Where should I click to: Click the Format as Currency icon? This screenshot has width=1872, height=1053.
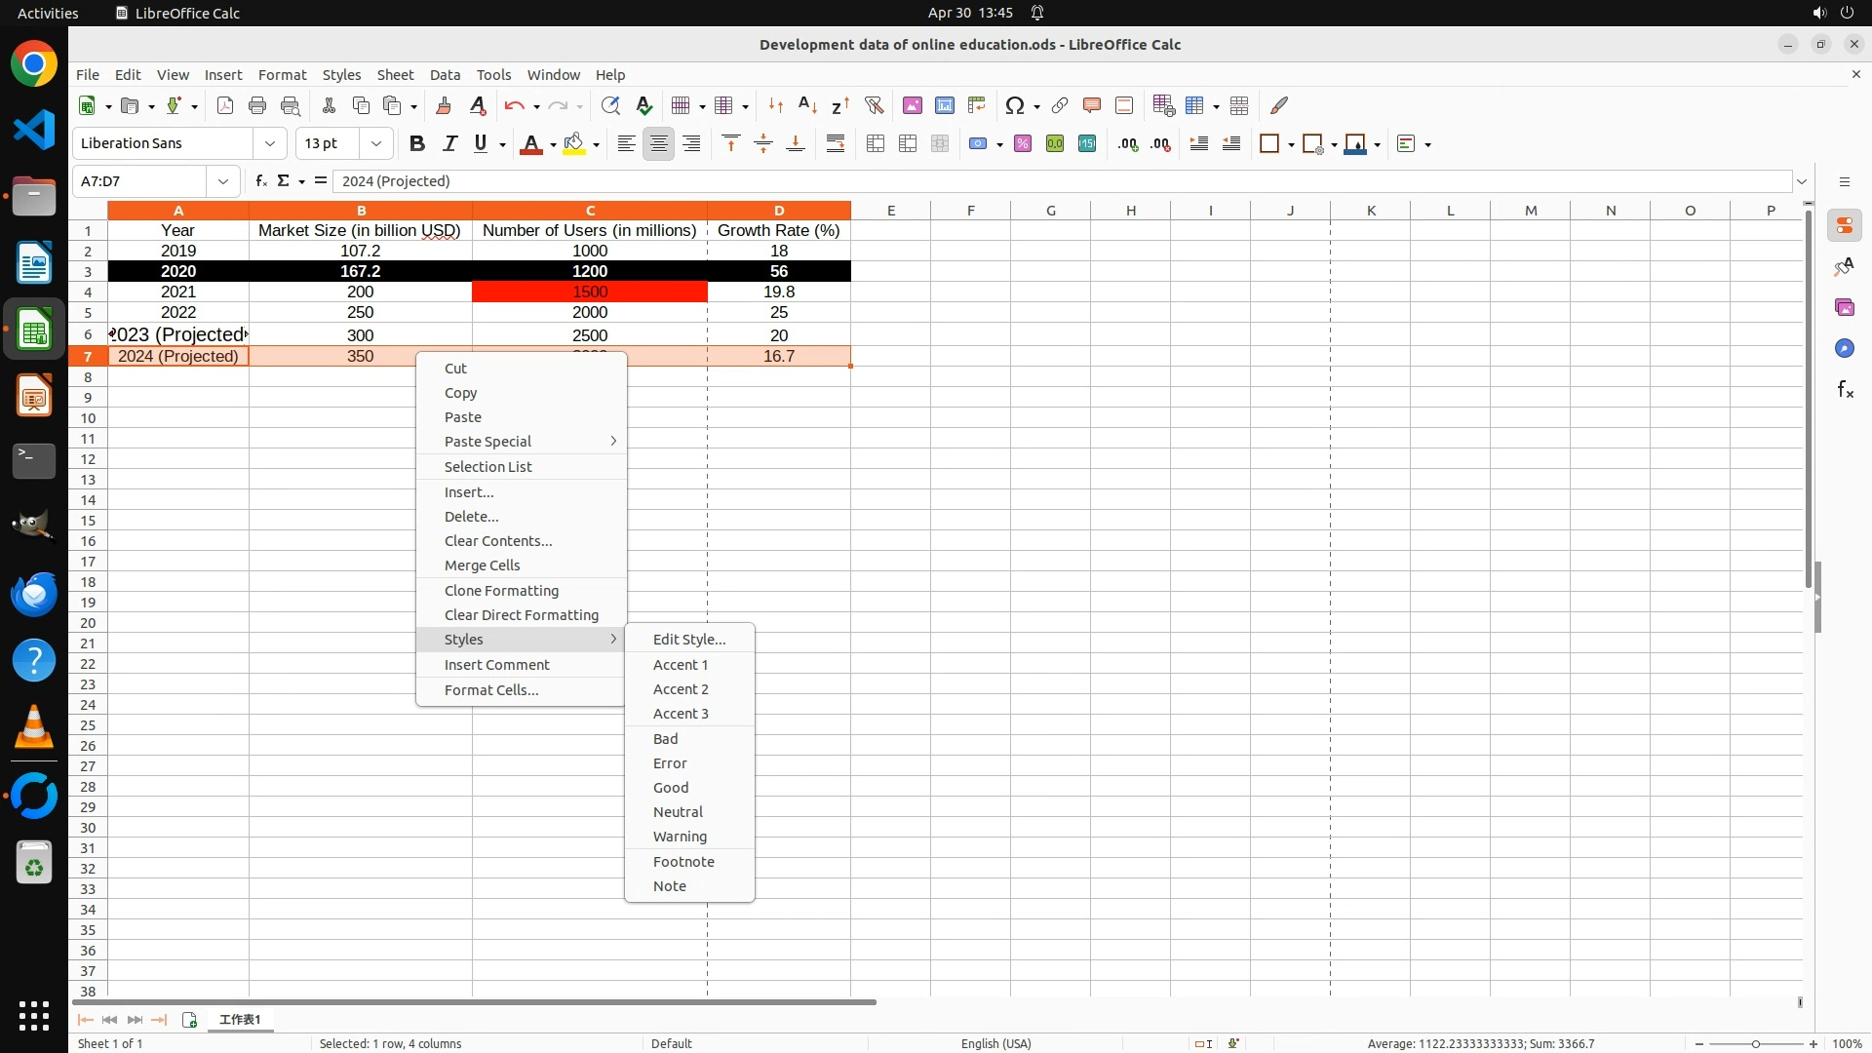[979, 144]
